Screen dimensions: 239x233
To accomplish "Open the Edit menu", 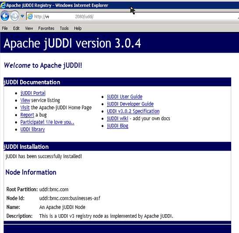I will pyautogui.click(x=16, y=28).
